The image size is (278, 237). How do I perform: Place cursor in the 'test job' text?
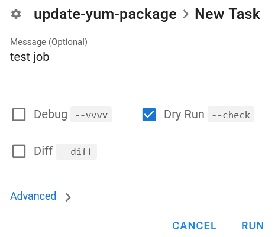point(30,57)
